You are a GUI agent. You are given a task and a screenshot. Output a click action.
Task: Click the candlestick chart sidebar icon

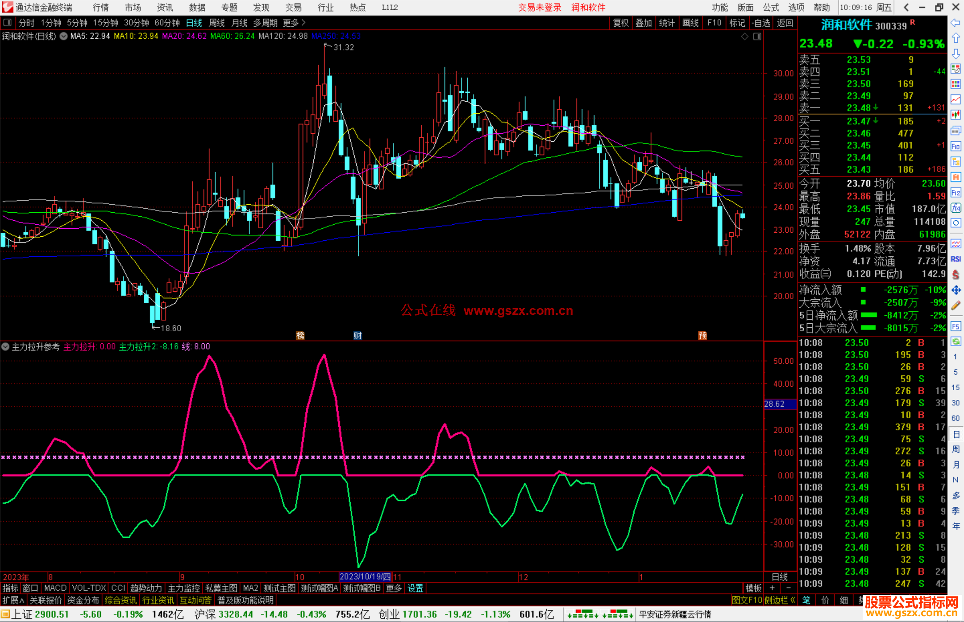[x=956, y=115]
